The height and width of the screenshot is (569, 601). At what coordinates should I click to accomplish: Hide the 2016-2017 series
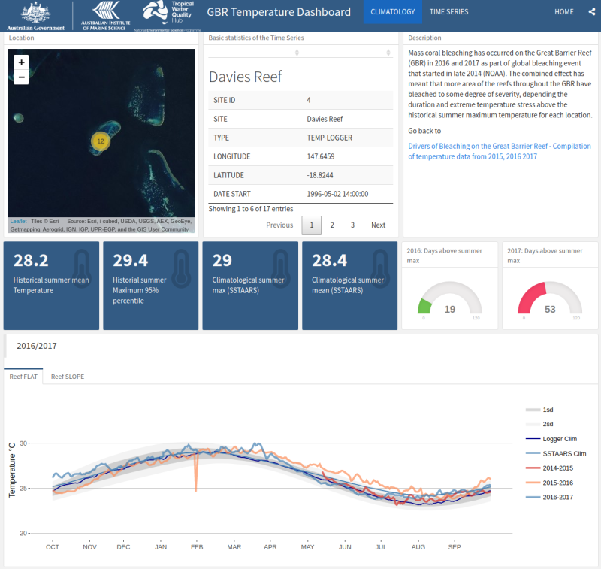(x=549, y=497)
